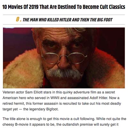Click the article headline about 2019 cult classics
The height and width of the screenshot is (128, 128).
pyautogui.click(x=64, y=7)
